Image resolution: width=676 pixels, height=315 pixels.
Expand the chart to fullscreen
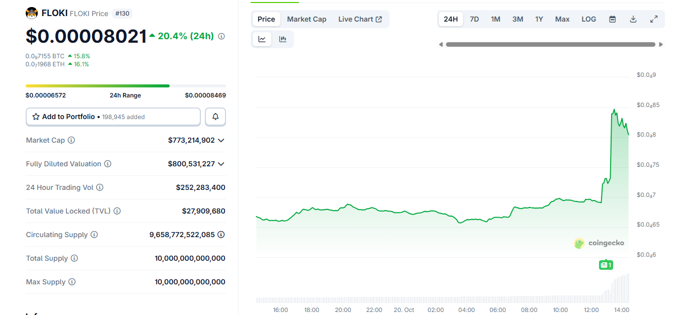(654, 19)
